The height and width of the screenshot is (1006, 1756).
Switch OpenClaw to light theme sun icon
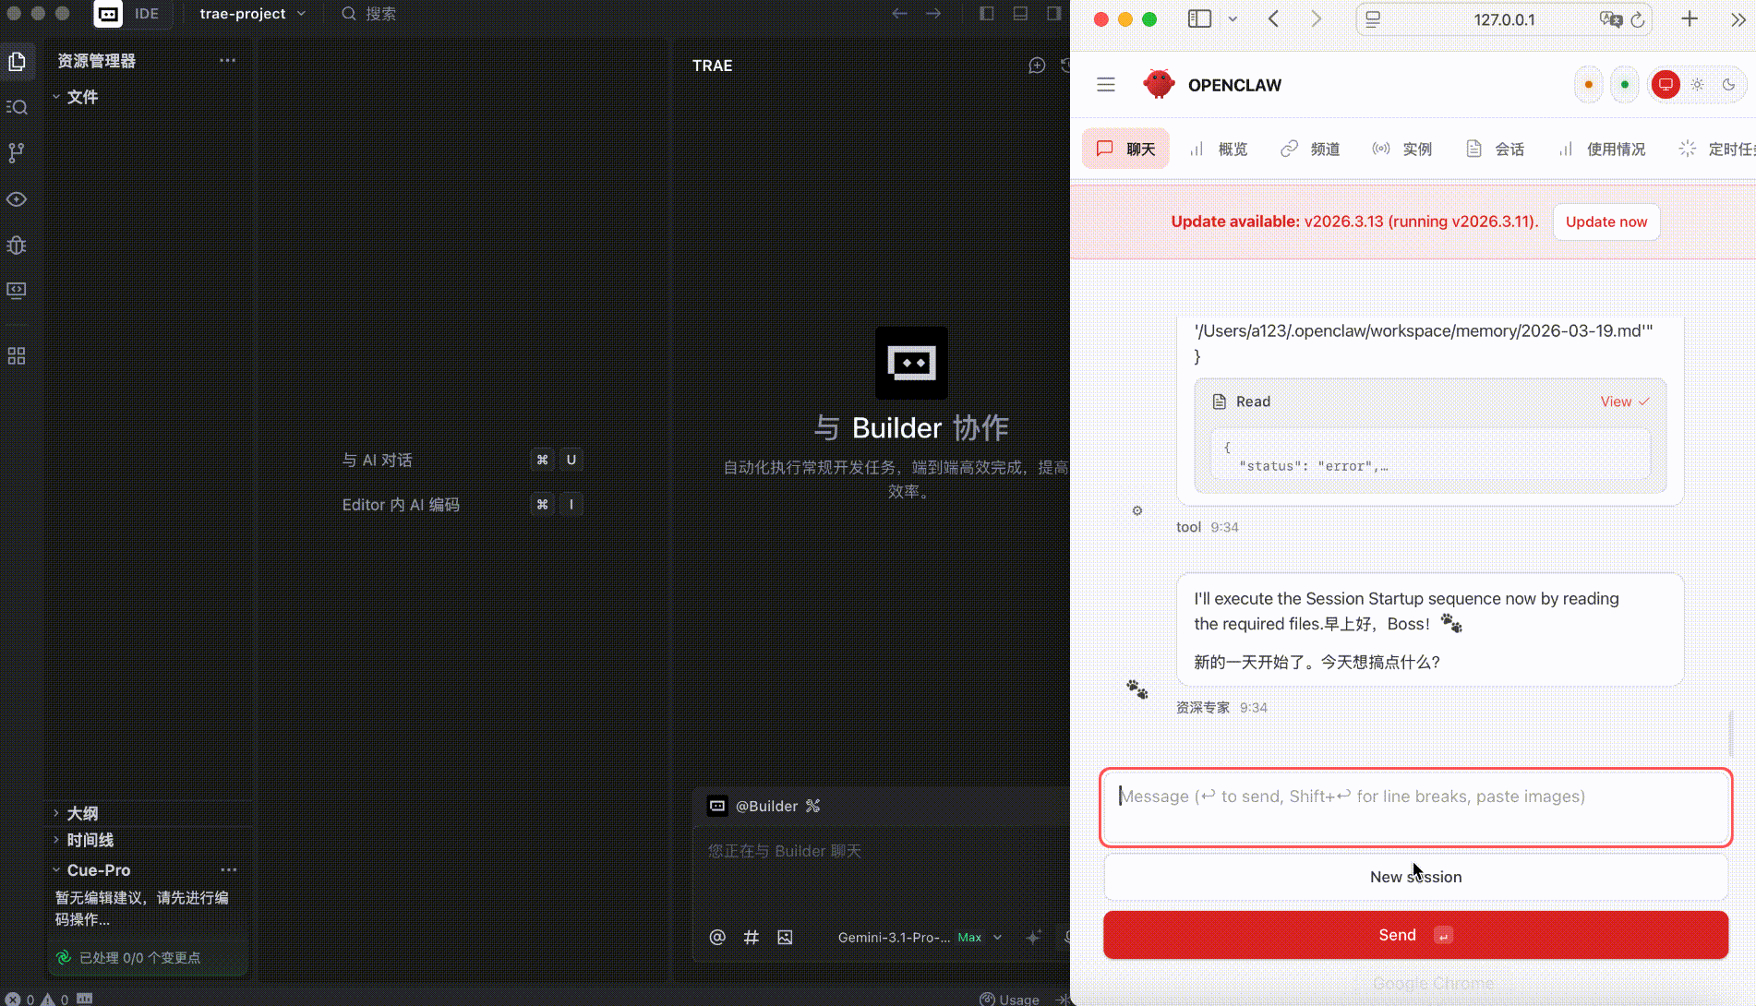[1697, 85]
